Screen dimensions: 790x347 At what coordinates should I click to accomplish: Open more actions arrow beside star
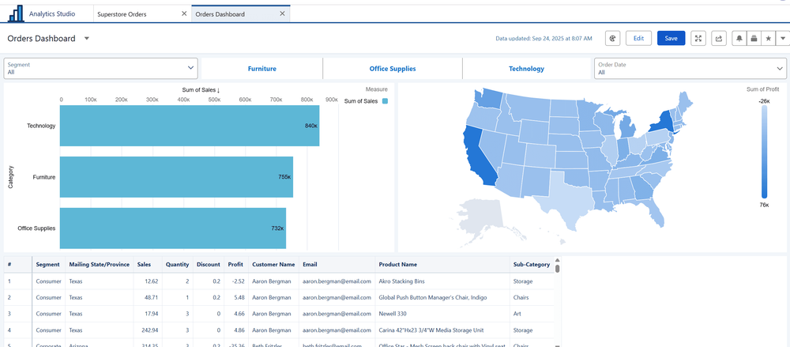[782, 38]
